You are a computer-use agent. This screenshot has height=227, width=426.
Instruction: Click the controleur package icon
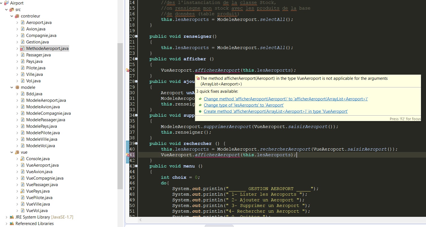[17, 16]
